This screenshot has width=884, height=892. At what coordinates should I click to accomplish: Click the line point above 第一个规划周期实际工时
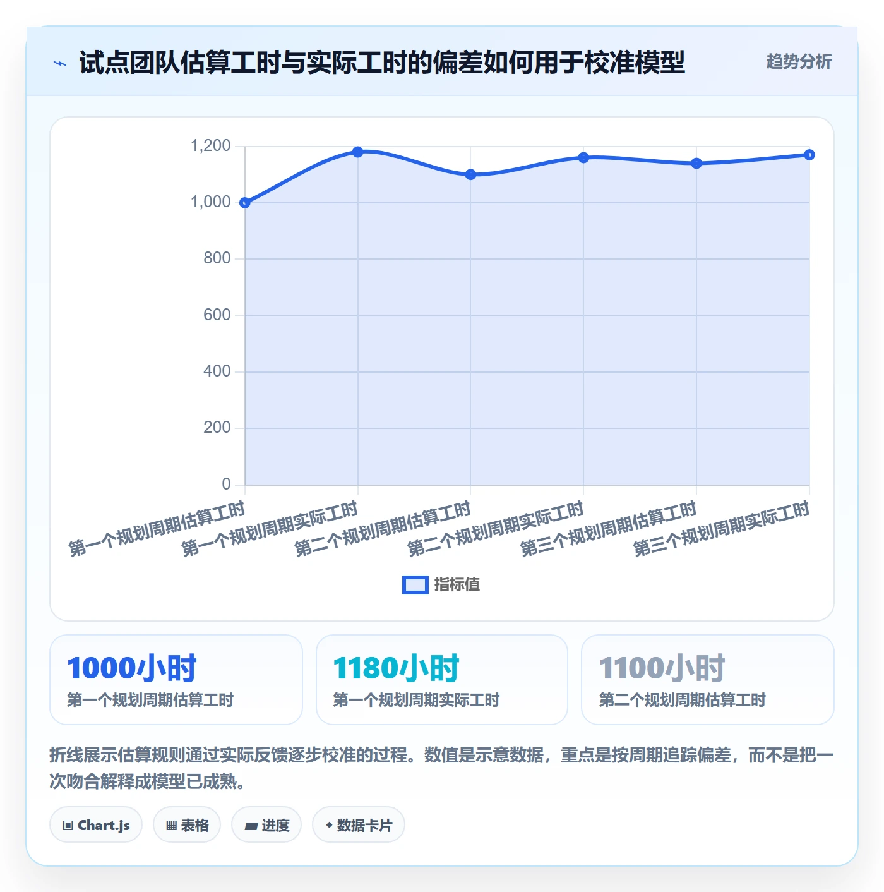point(358,152)
